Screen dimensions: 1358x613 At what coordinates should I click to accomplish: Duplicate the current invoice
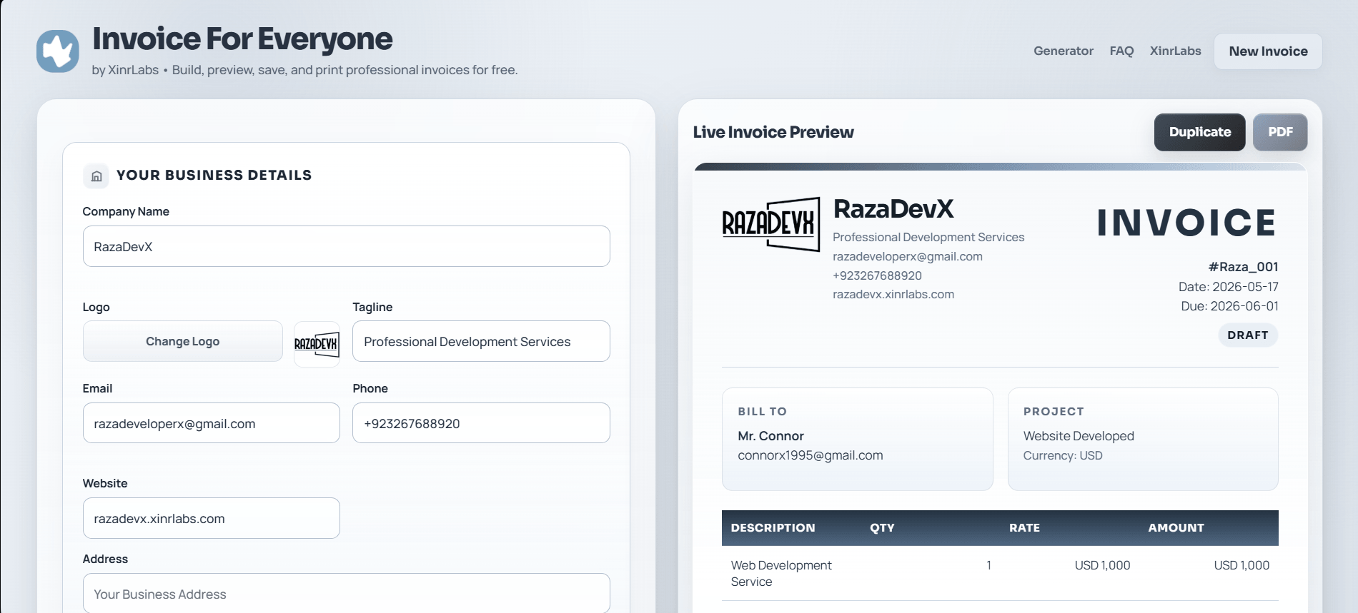coord(1199,132)
